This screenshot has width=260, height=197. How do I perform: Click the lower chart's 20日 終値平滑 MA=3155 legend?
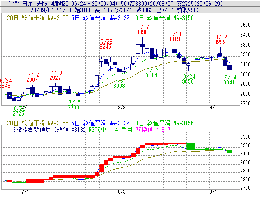click(37, 123)
